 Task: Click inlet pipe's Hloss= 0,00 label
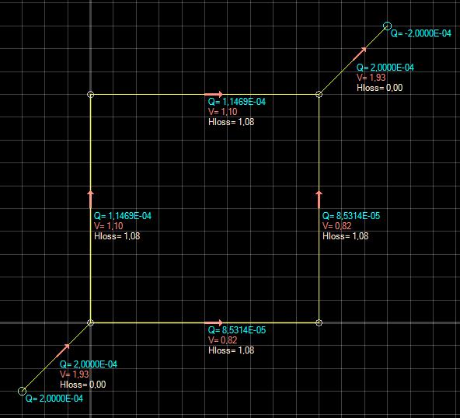click(x=82, y=385)
